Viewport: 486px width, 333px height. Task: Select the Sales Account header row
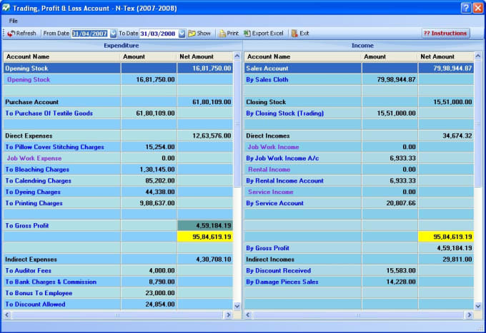click(x=359, y=68)
